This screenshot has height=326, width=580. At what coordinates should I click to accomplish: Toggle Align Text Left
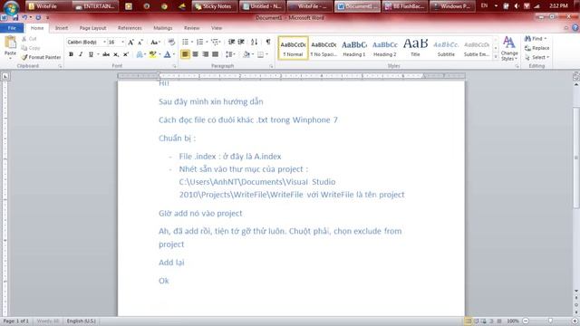(185, 54)
